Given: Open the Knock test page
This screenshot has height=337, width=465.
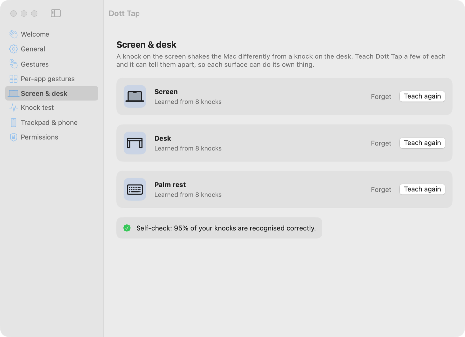Looking at the screenshot, I should point(37,108).
